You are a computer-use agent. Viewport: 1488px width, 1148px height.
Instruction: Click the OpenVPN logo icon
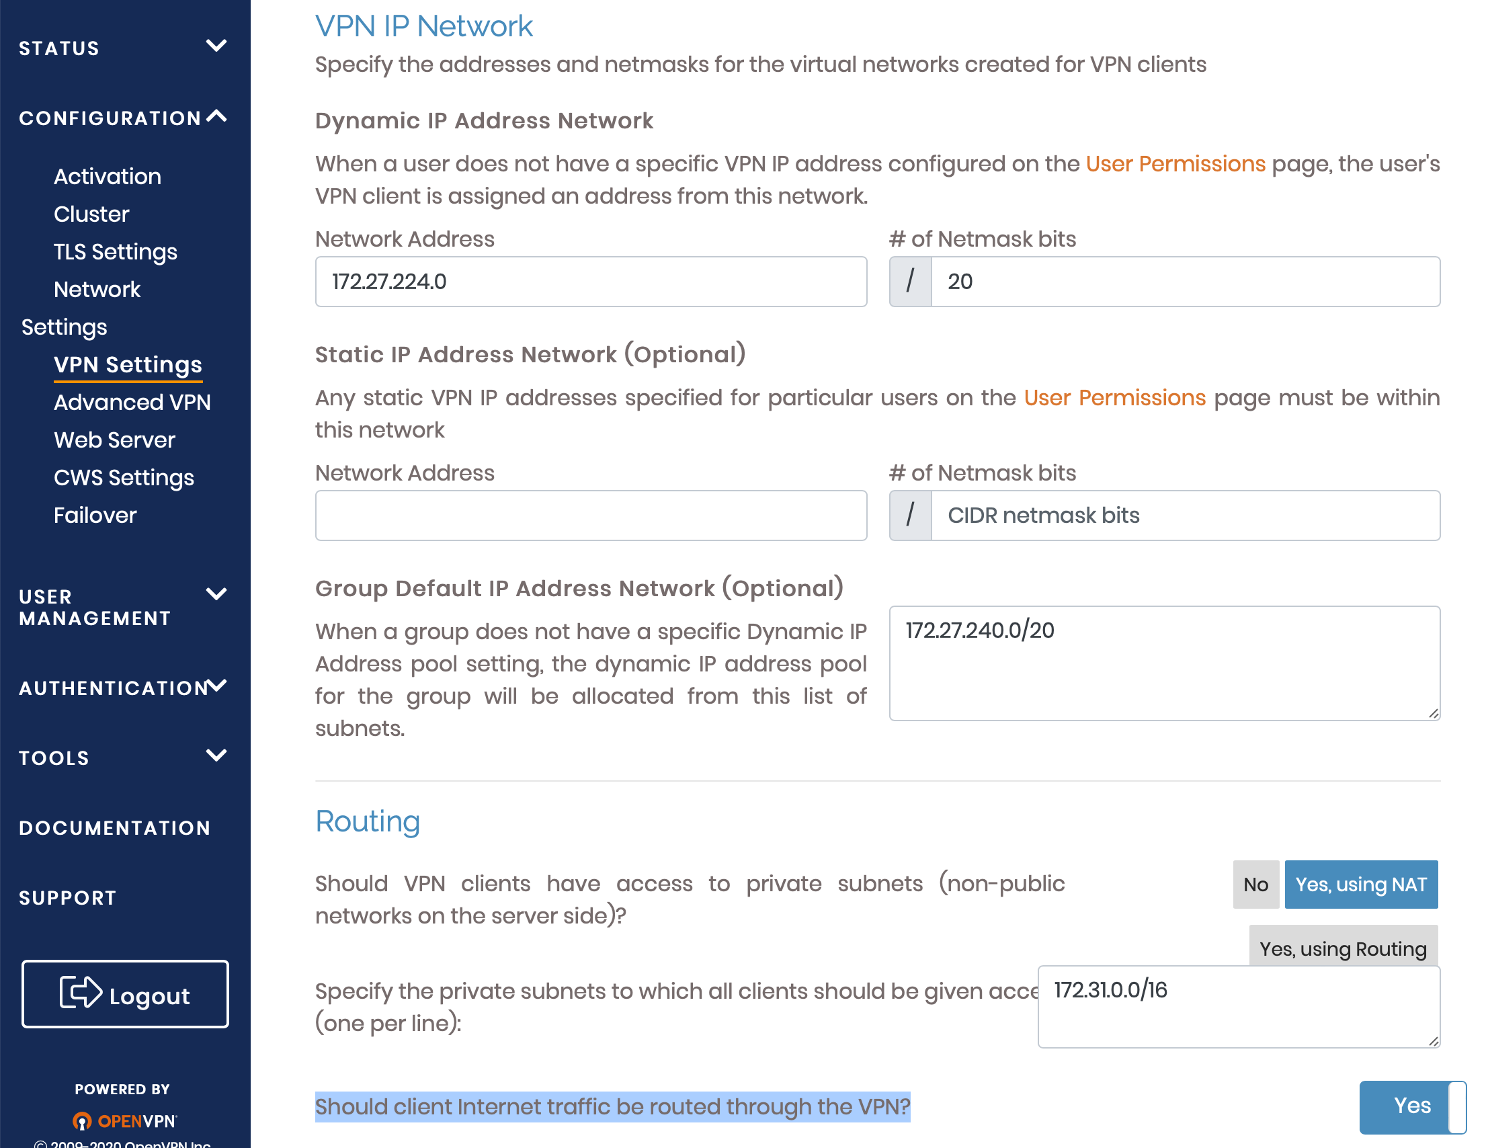click(x=82, y=1120)
